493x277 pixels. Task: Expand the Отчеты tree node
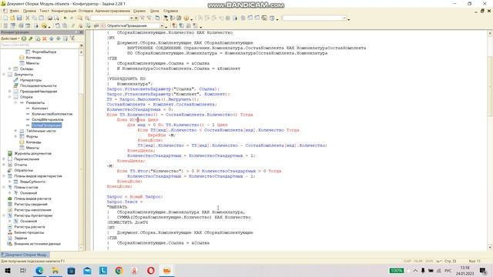[4, 165]
